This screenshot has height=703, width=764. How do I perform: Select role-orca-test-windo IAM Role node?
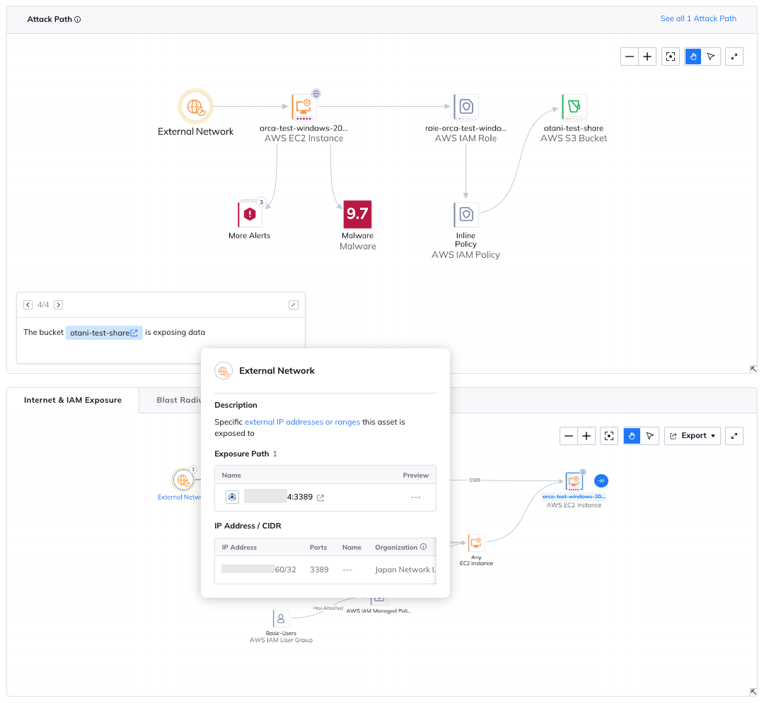[465, 107]
